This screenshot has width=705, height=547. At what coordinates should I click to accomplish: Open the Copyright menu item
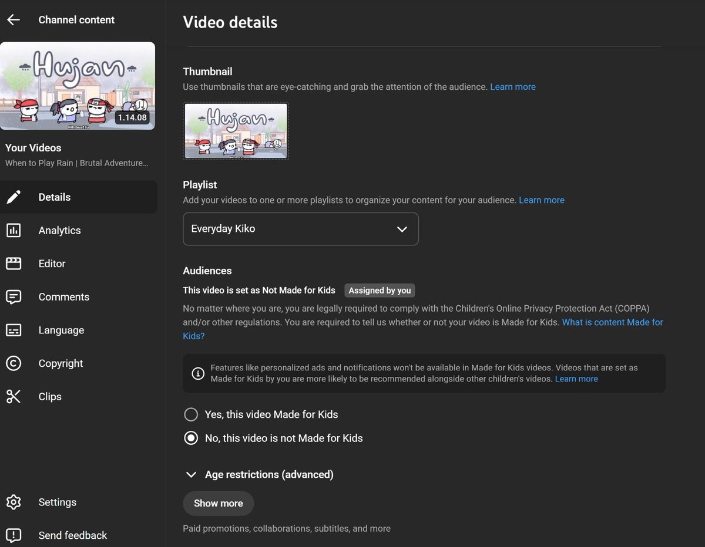click(x=79, y=363)
